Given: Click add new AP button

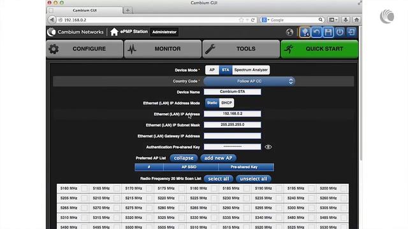Looking at the screenshot, I should pos(218,158).
